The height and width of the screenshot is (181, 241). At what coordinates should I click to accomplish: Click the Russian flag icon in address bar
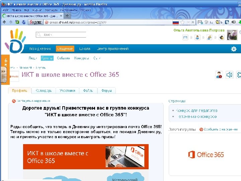(x=175, y=22)
